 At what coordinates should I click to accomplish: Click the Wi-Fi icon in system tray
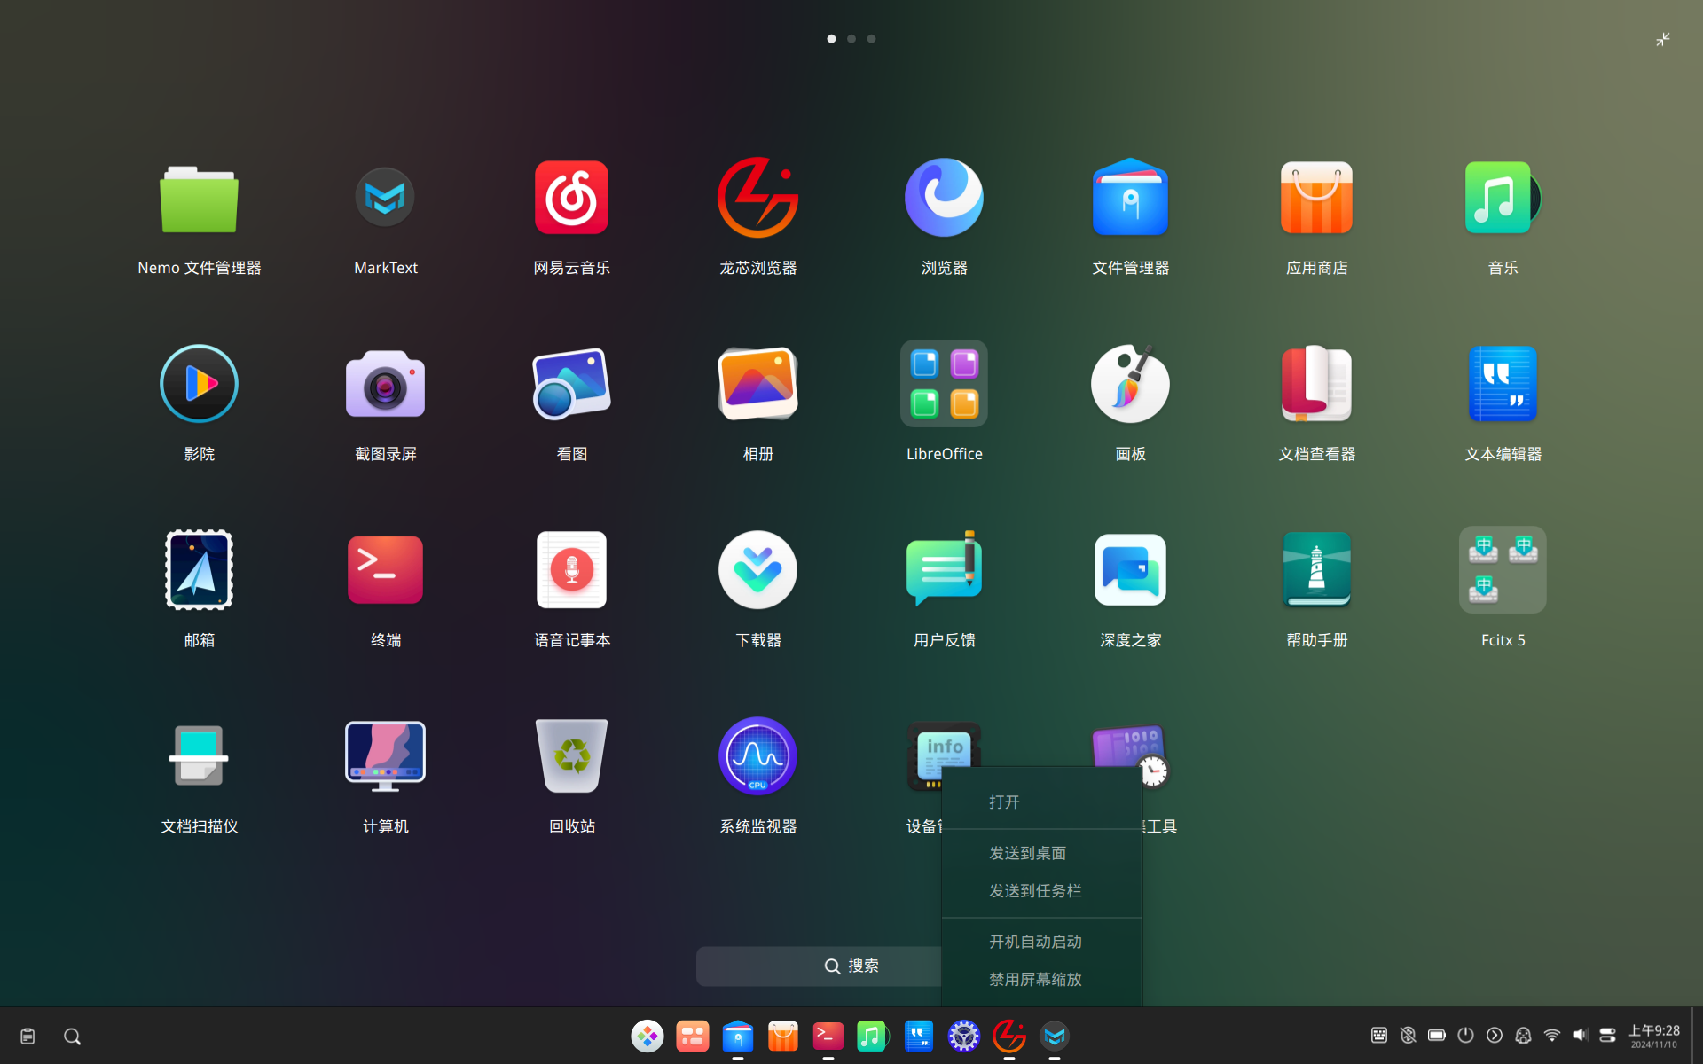point(1552,1035)
